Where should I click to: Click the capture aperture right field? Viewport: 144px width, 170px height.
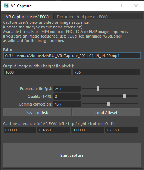point(88,130)
